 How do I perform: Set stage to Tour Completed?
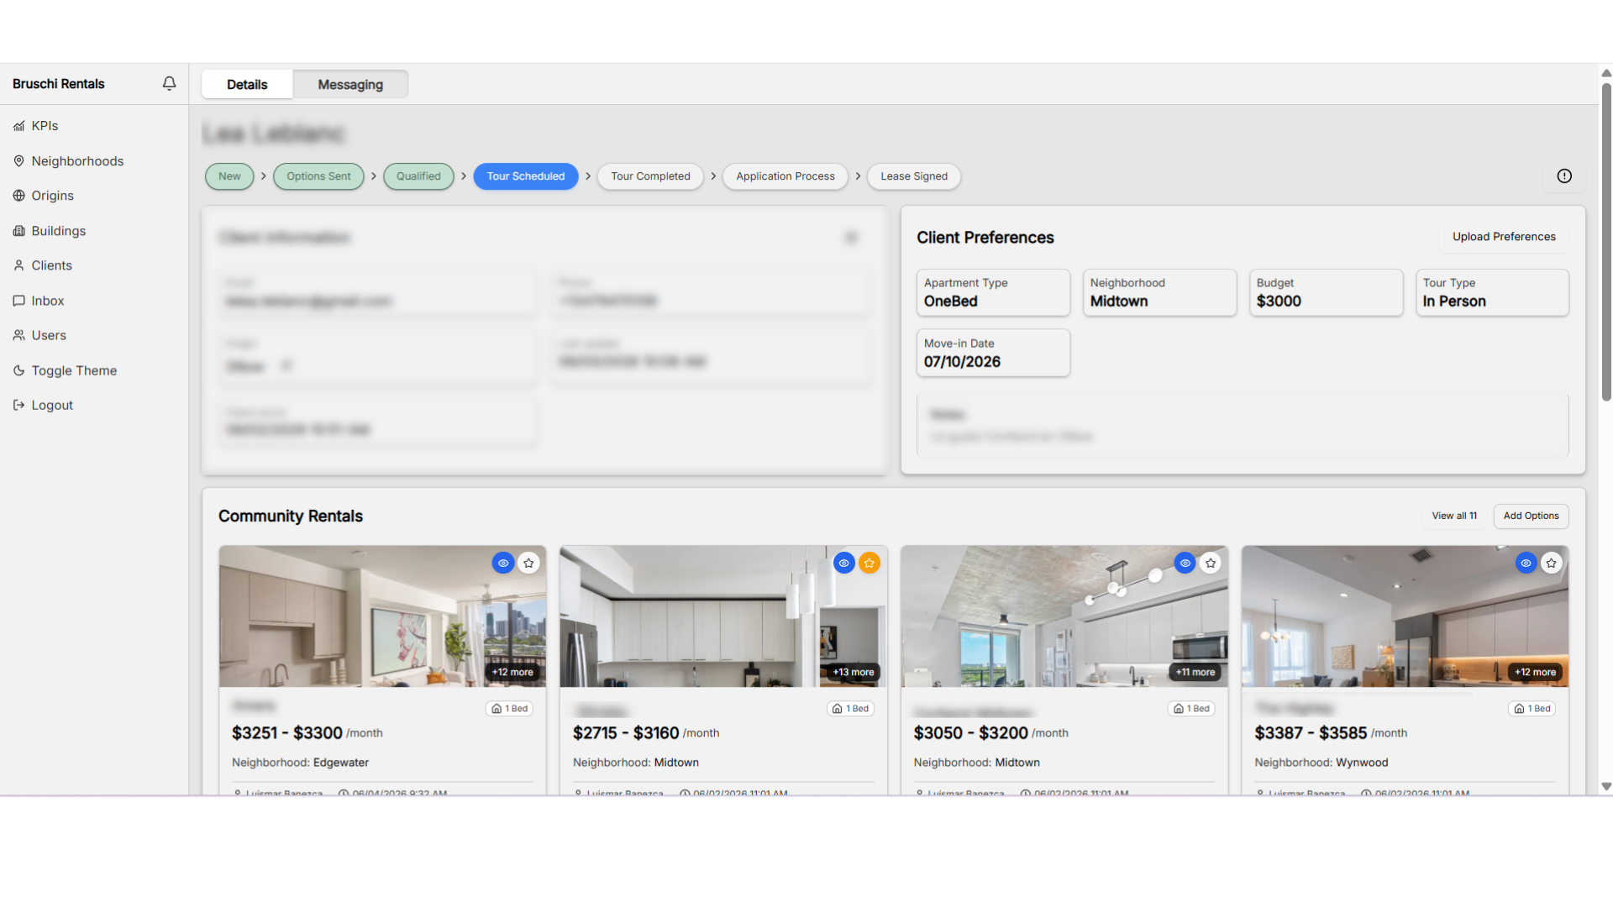click(x=650, y=176)
